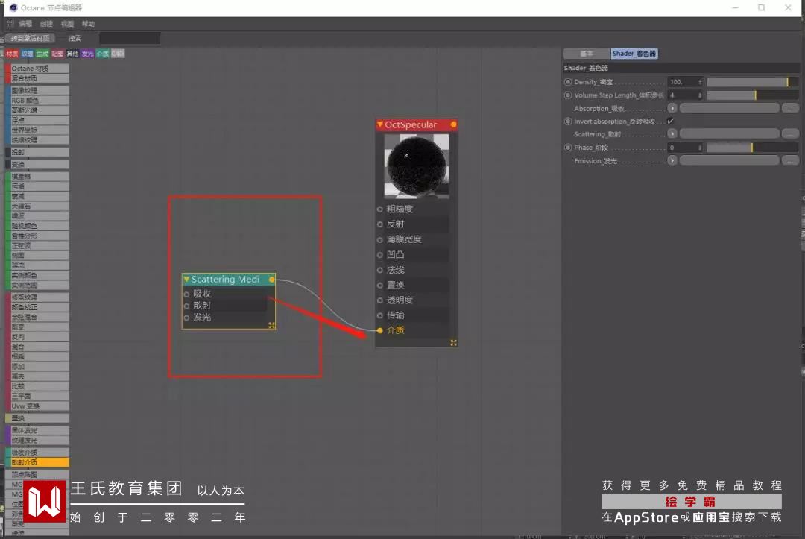The height and width of the screenshot is (539, 805).
Task: Switch to the 基本 tab
Action: click(587, 54)
